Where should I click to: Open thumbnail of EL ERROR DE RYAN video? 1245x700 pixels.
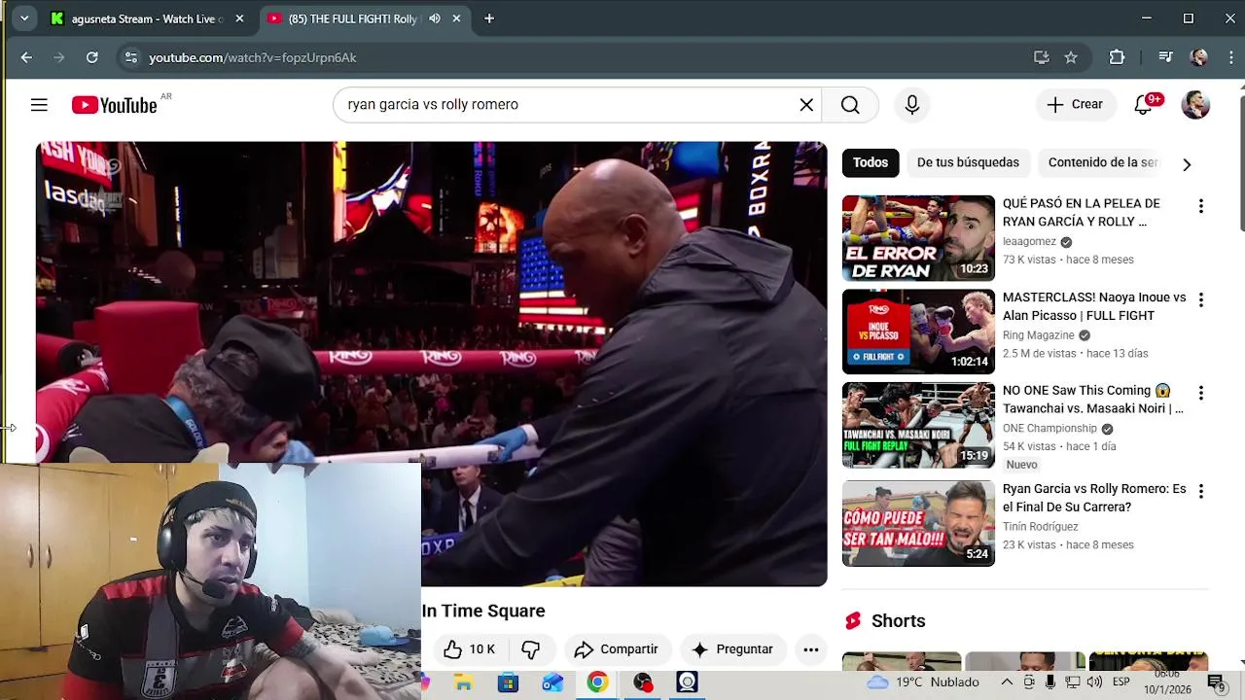point(918,238)
